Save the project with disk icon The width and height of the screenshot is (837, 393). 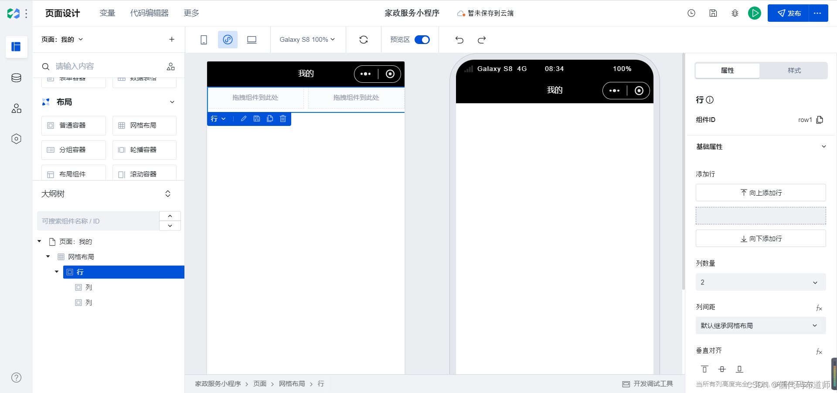pos(713,13)
